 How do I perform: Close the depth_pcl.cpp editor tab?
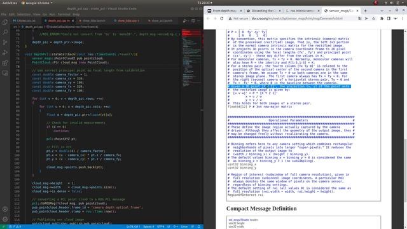point(72,21)
